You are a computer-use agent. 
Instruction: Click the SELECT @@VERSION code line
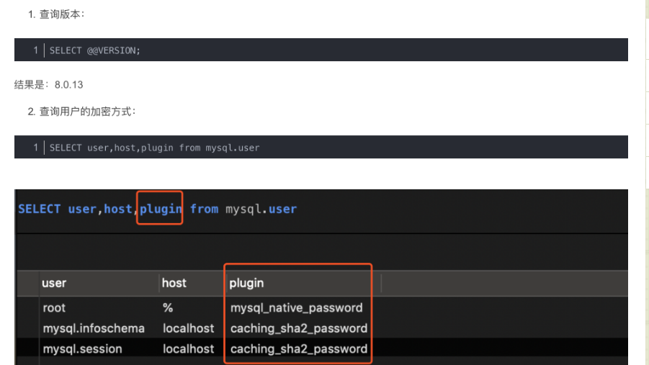click(x=95, y=50)
